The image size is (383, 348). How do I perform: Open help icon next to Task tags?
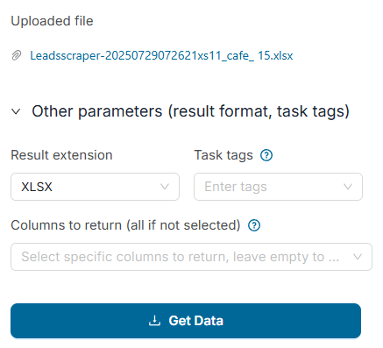coord(266,155)
